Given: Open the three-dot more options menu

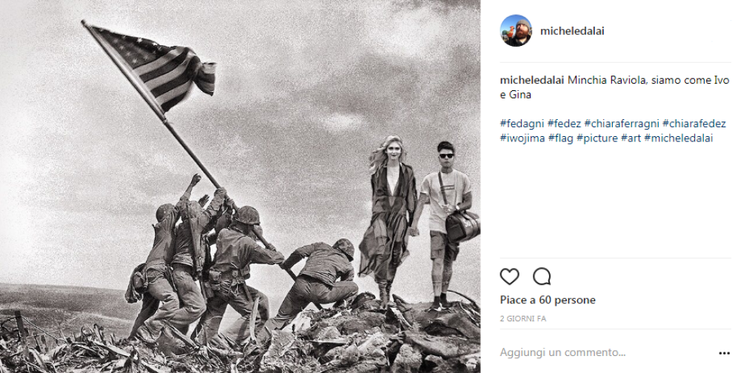Looking at the screenshot, I should pyautogui.click(x=724, y=353).
